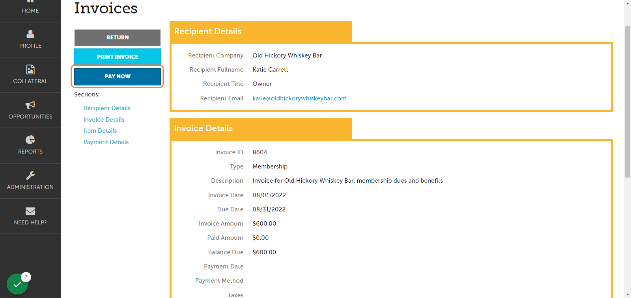
Task: Click the Invoice Amount value $600.00
Action: coord(264,224)
